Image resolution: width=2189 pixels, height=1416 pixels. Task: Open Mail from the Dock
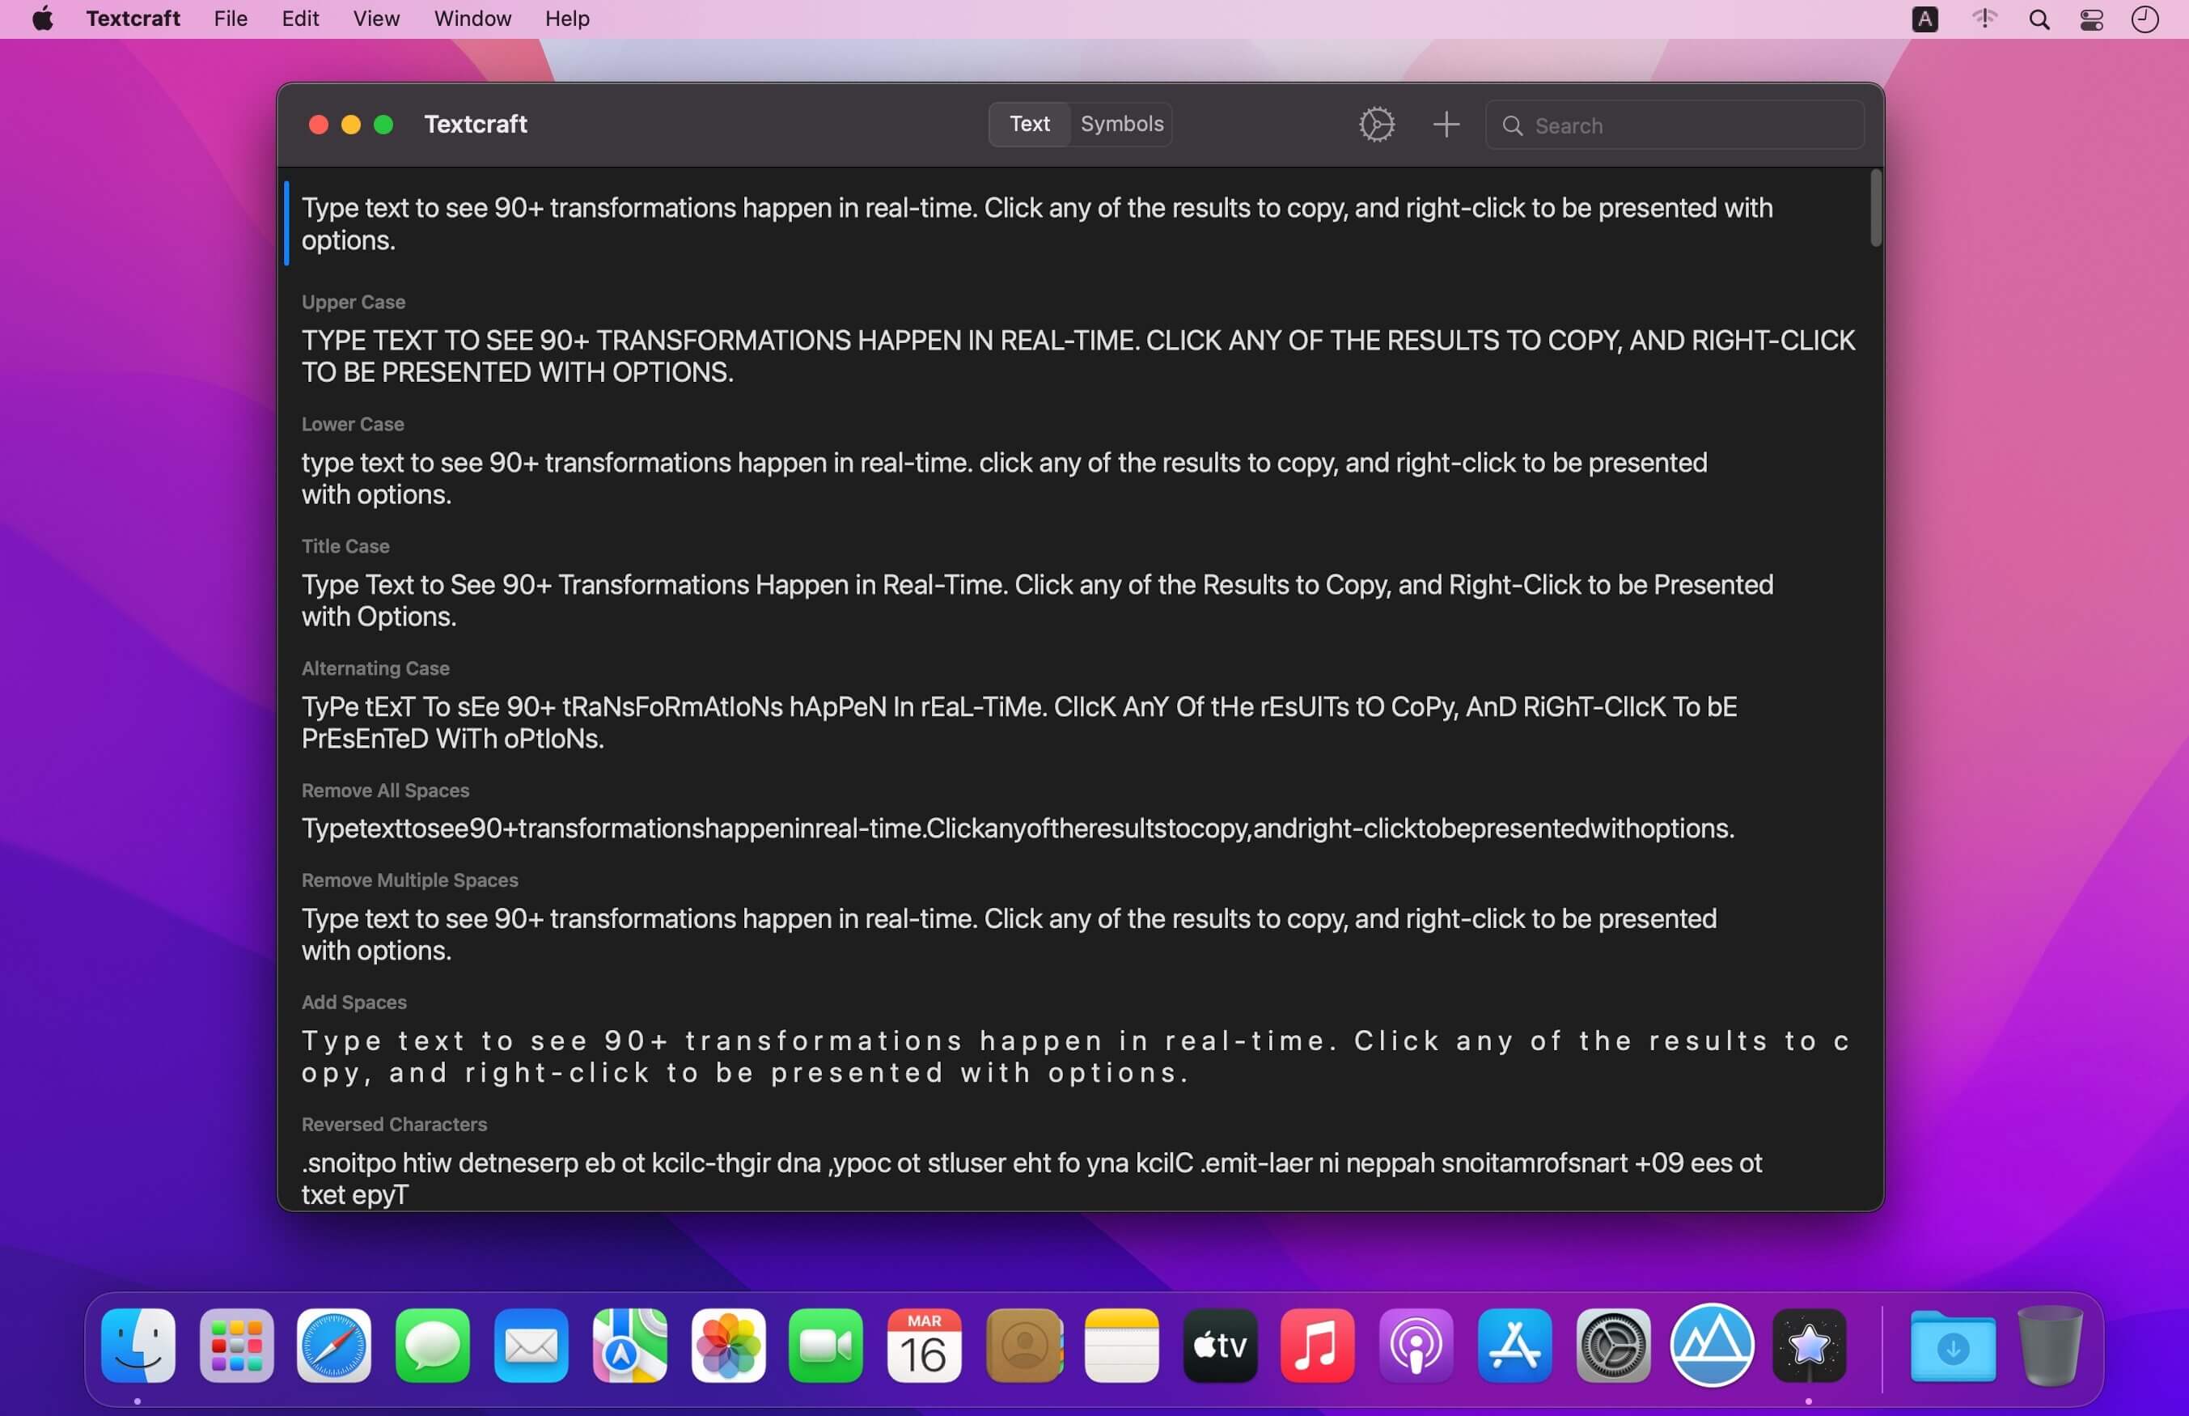pyautogui.click(x=531, y=1346)
